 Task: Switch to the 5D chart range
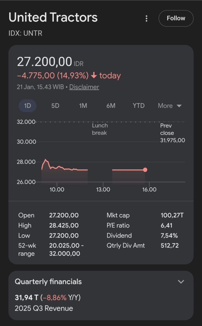click(x=55, y=106)
